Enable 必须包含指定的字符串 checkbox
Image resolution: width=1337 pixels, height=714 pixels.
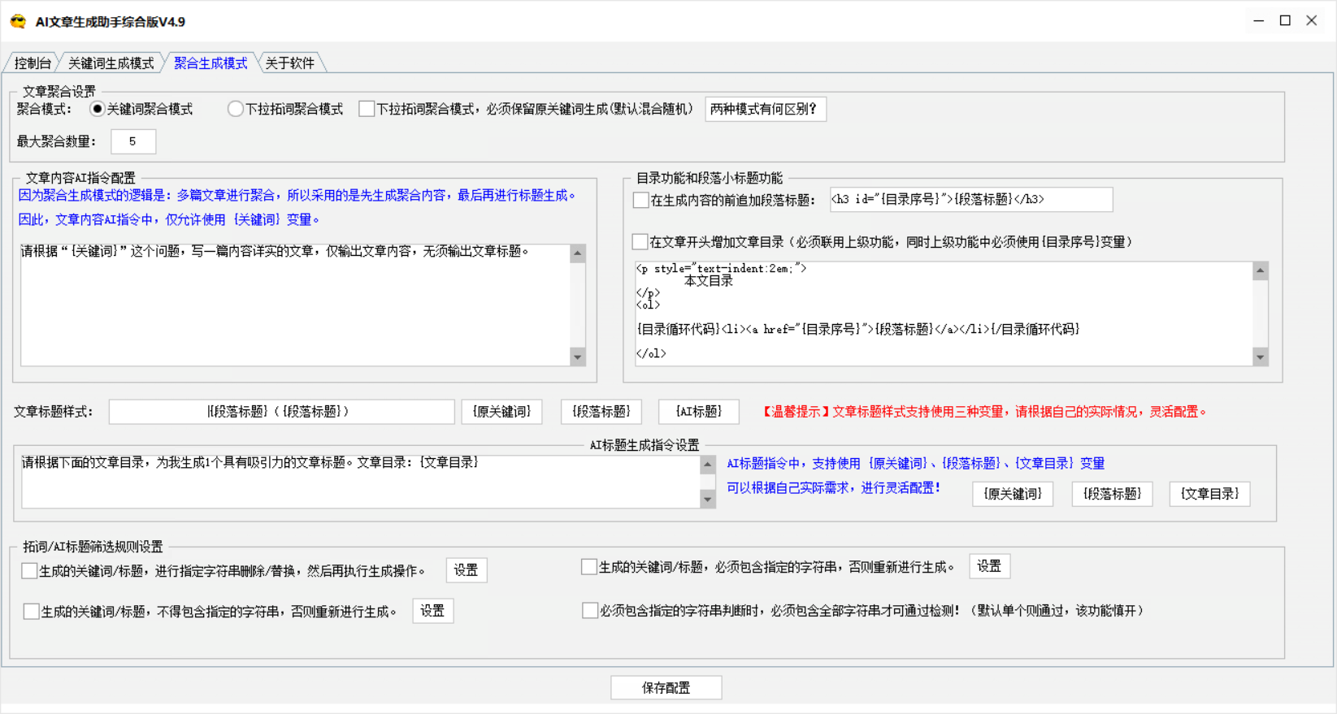(x=589, y=567)
